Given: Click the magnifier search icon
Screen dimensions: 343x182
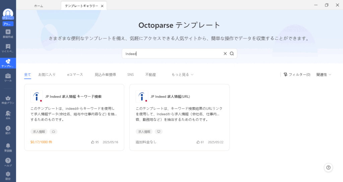Looking at the screenshot, I should (x=232, y=54).
